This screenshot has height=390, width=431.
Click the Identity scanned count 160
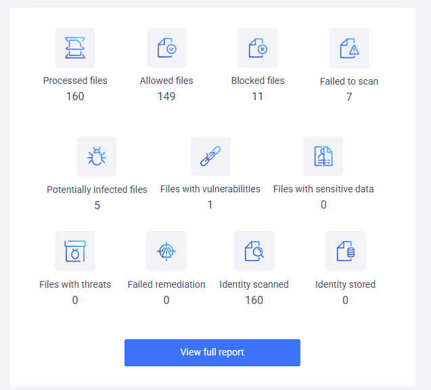click(x=254, y=300)
